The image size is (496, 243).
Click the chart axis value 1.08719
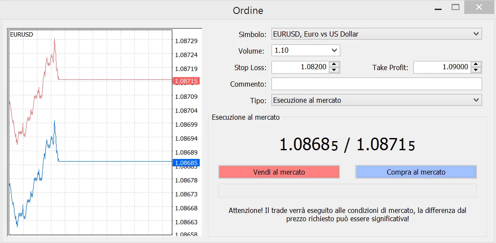tap(186, 69)
